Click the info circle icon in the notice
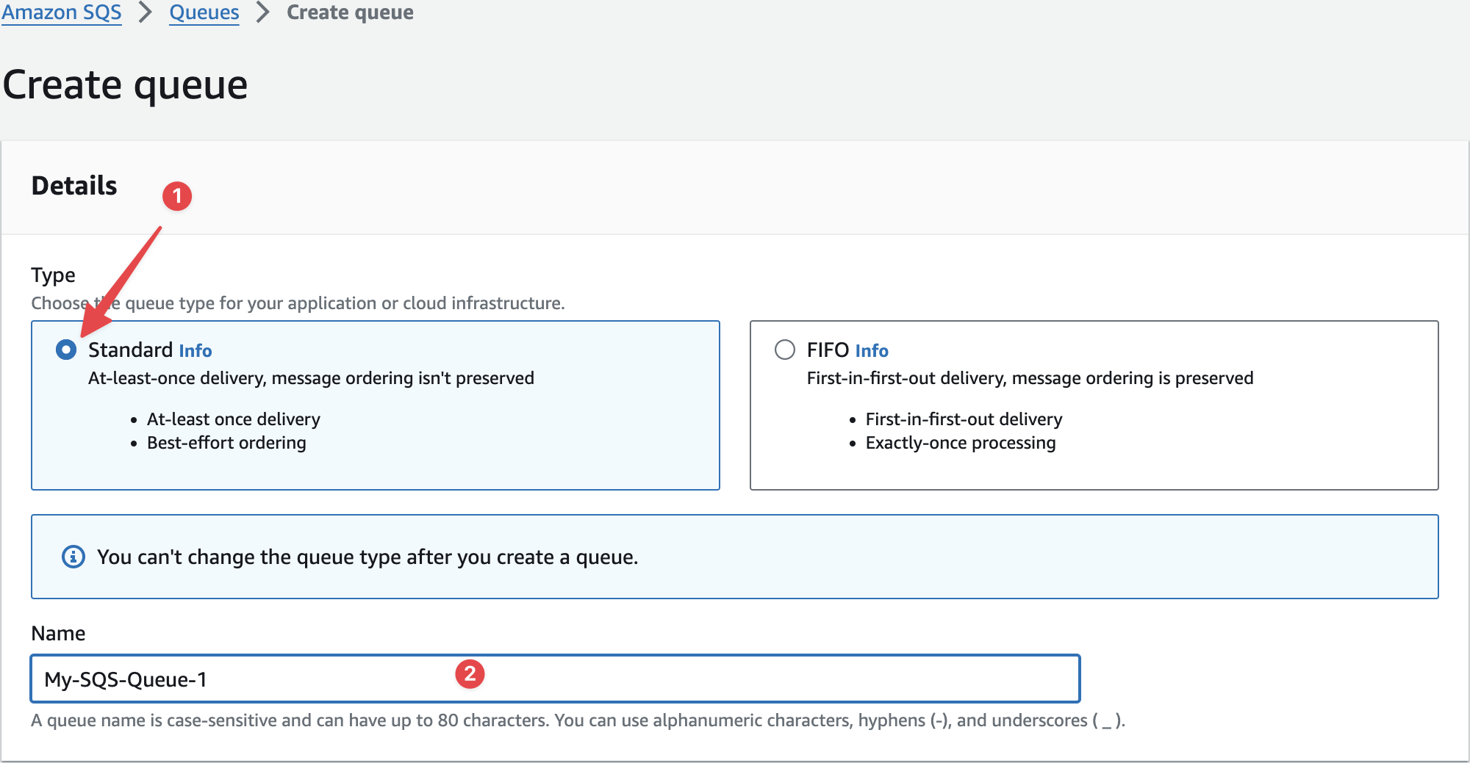Viewport: 1470px width, 763px height. point(73,557)
